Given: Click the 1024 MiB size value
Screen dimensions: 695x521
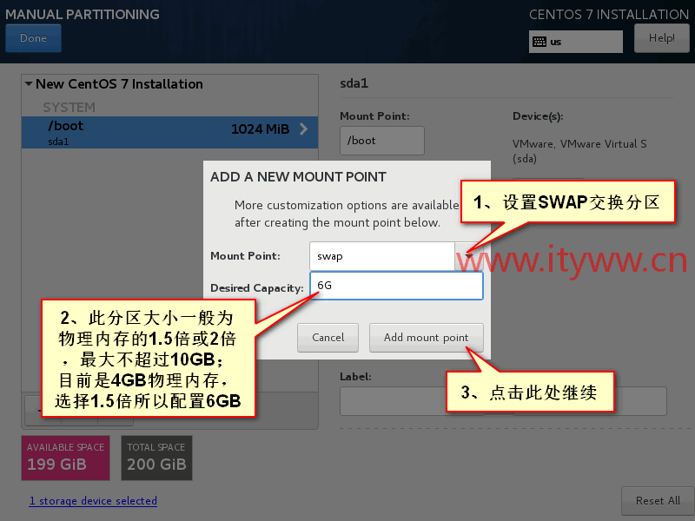Looking at the screenshot, I should click(x=260, y=129).
